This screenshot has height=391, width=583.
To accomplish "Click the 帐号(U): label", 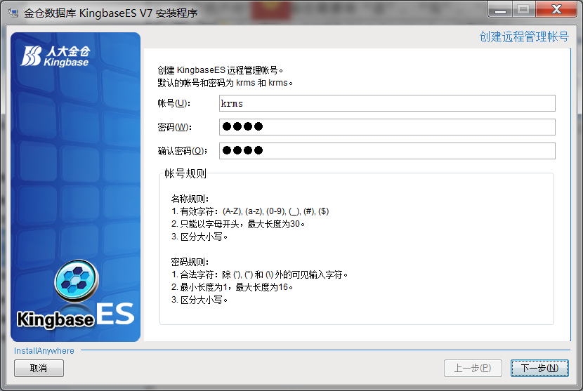I will [174, 103].
